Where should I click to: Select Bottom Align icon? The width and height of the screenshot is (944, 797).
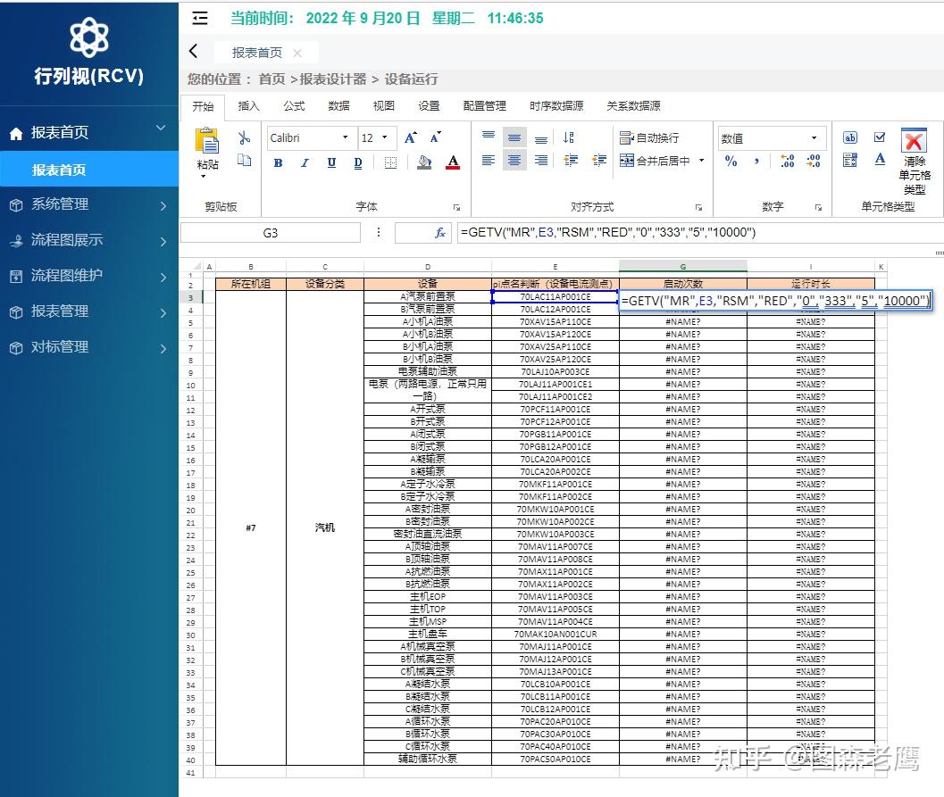(x=540, y=138)
